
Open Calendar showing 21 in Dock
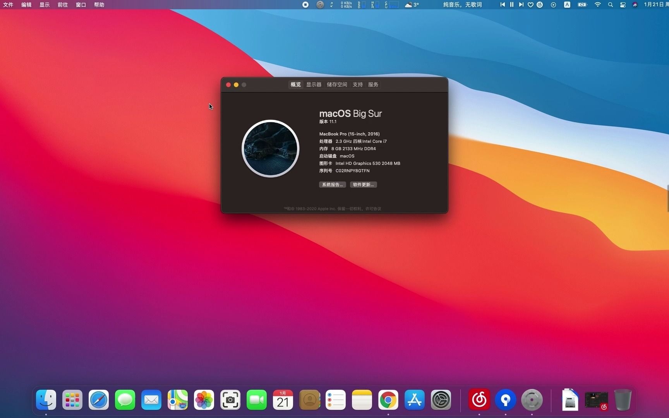[283, 400]
